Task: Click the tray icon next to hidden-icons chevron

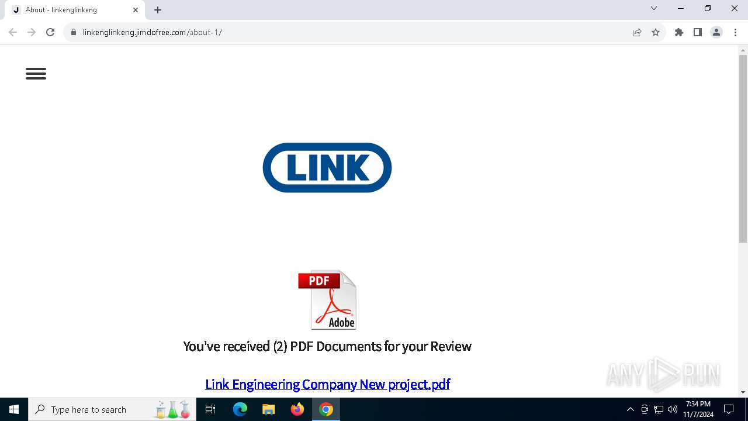Action: 645,409
